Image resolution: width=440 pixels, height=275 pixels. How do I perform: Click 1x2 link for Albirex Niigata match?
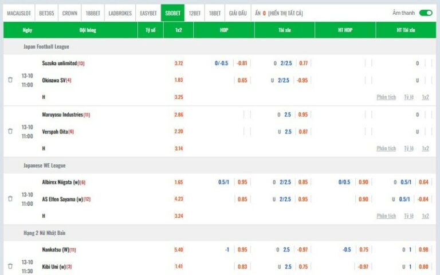(x=425, y=216)
